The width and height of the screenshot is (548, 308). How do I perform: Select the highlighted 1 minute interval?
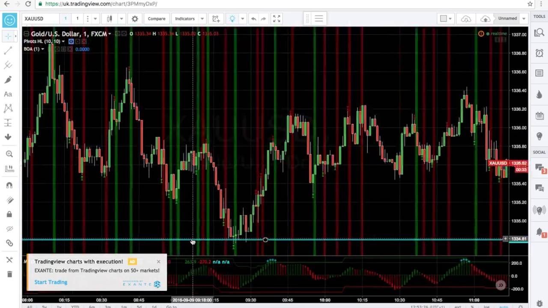pos(66,19)
